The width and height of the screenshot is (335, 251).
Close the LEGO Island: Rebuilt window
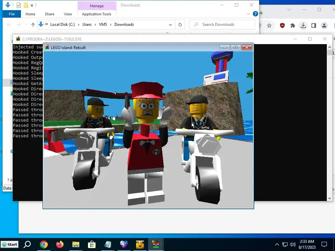pos(247,47)
